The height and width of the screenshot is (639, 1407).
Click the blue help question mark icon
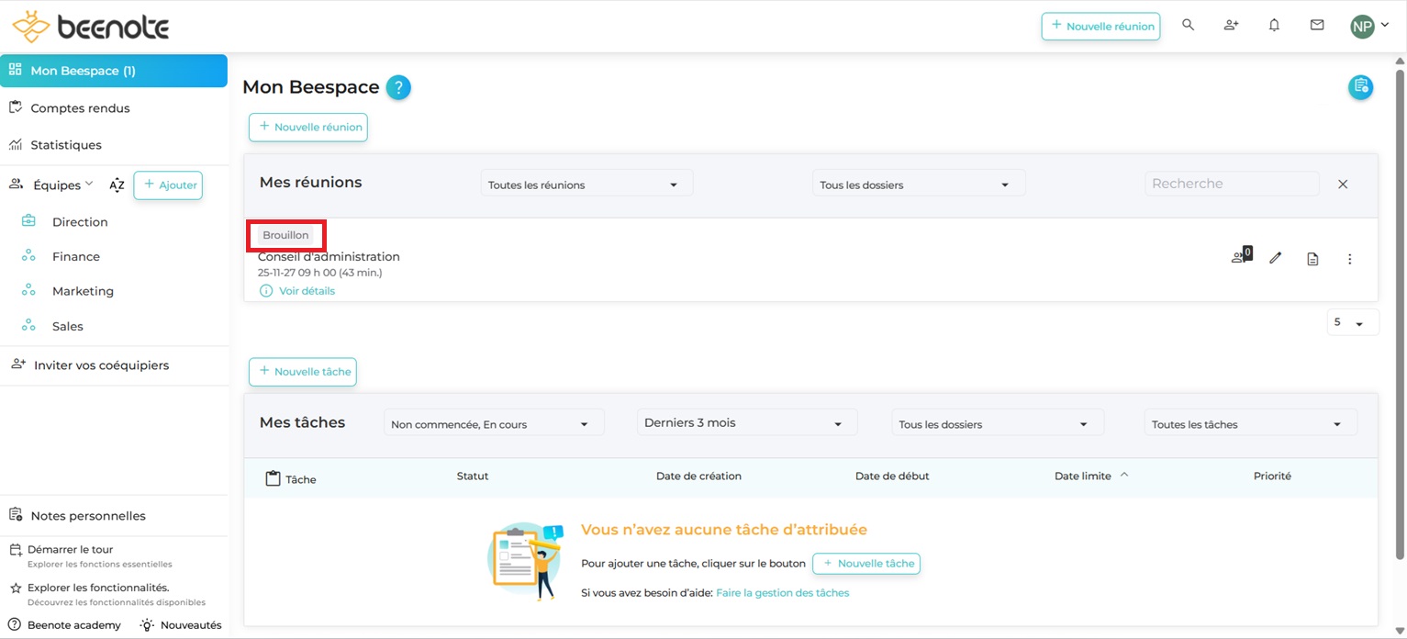398,88
